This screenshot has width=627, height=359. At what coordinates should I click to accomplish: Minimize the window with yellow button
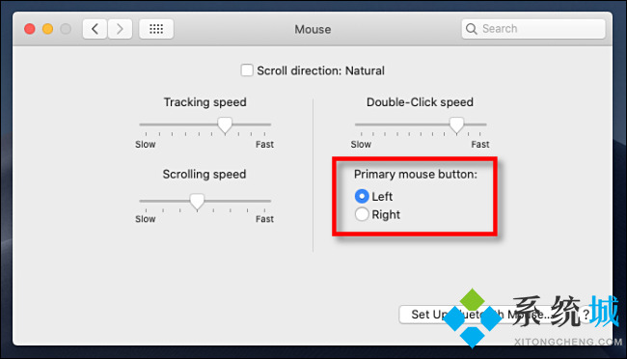coord(47,29)
